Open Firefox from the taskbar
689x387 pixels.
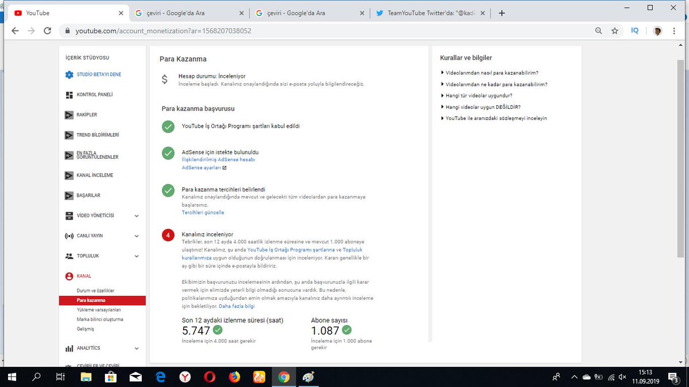tap(234, 377)
